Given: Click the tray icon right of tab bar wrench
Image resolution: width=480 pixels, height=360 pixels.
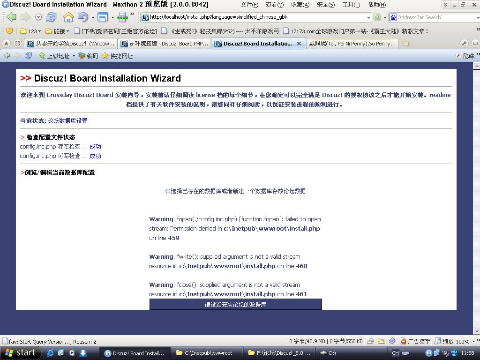Looking at the screenshot, I should [x=475, y=44].
